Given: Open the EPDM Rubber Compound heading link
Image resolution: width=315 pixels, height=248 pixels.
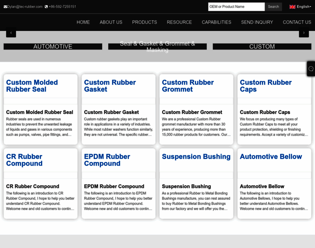Looking at the screenshot, I should tap(107, 160).
